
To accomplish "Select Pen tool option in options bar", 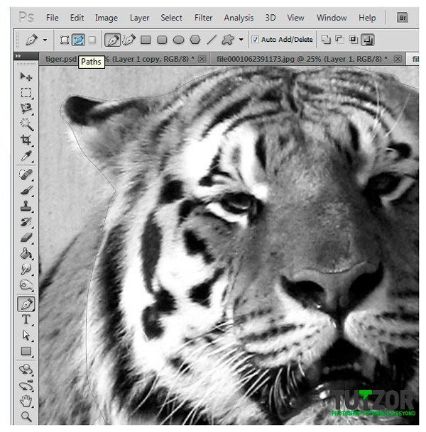I will (112, 40).
